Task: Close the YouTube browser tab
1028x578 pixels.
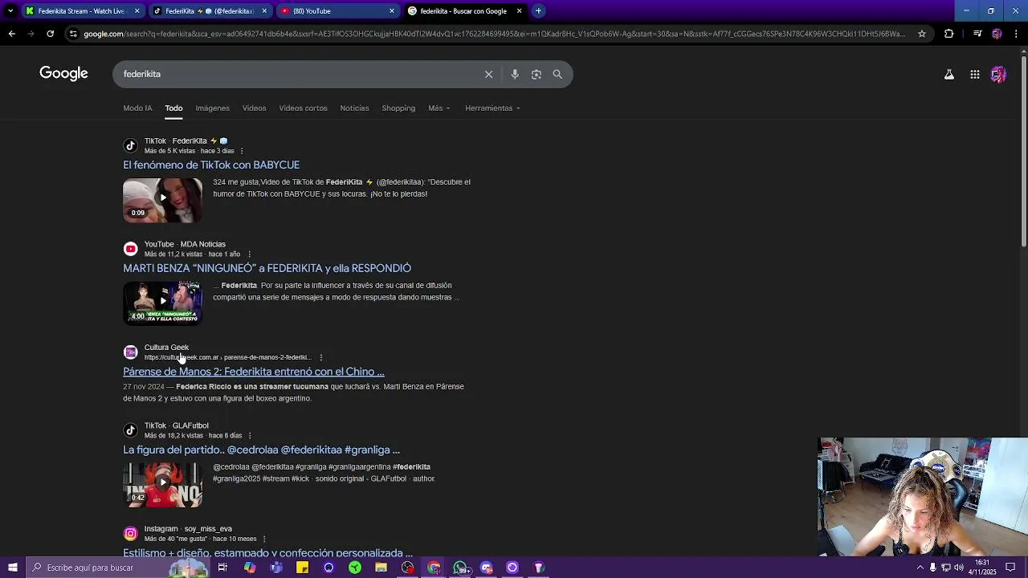Action: coord(391,11)
